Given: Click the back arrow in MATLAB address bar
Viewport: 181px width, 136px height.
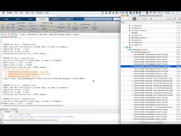Looking at the screenshot, I should 2,34.
